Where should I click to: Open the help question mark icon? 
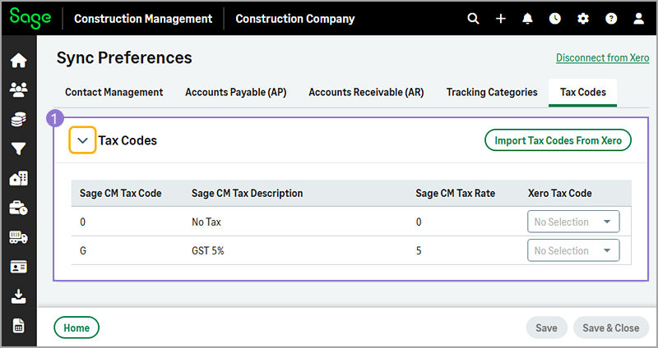611,19
